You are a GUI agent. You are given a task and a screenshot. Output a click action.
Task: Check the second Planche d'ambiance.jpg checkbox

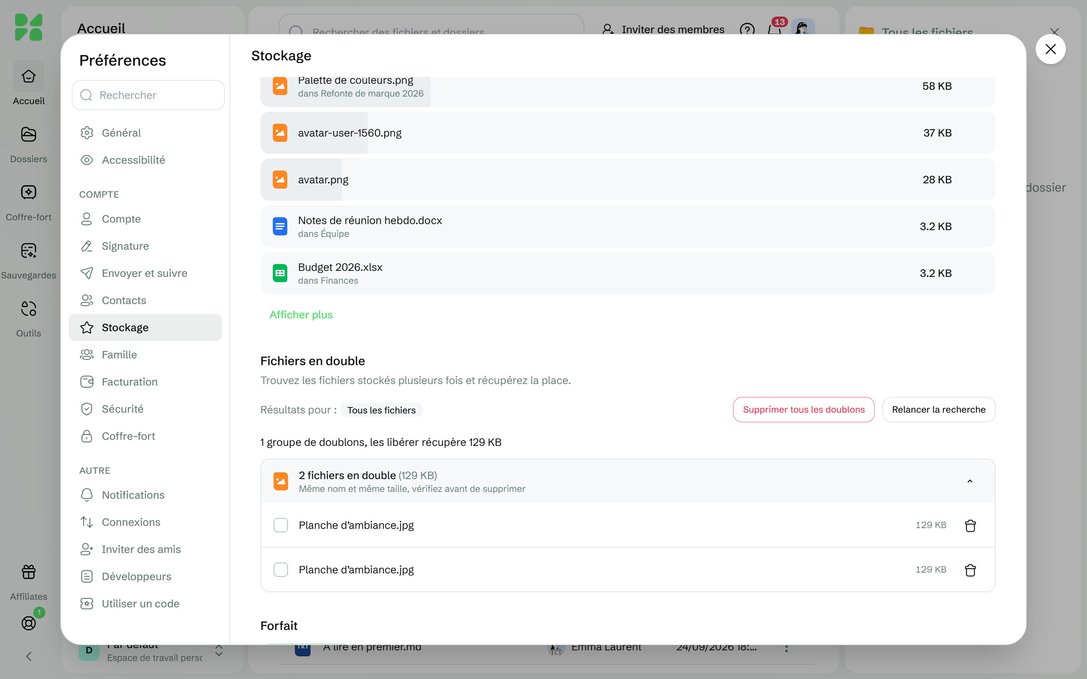[281, 570]
